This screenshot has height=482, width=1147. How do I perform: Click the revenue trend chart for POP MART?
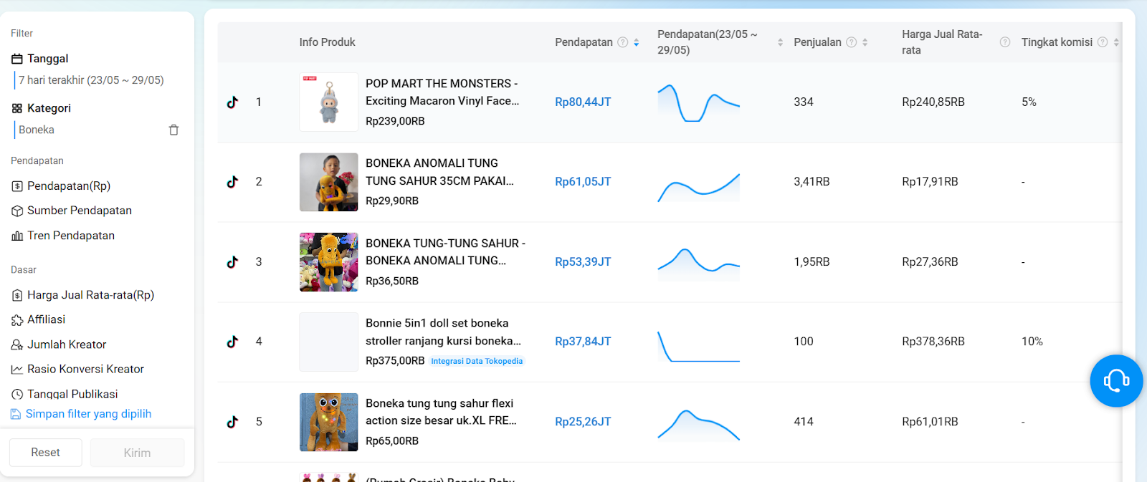(699, 102)
